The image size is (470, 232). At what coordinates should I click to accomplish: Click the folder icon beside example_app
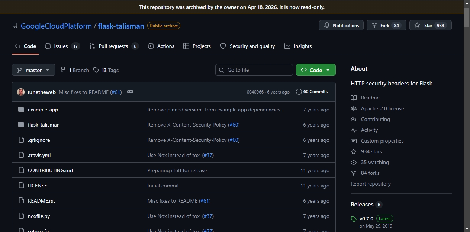21,110
